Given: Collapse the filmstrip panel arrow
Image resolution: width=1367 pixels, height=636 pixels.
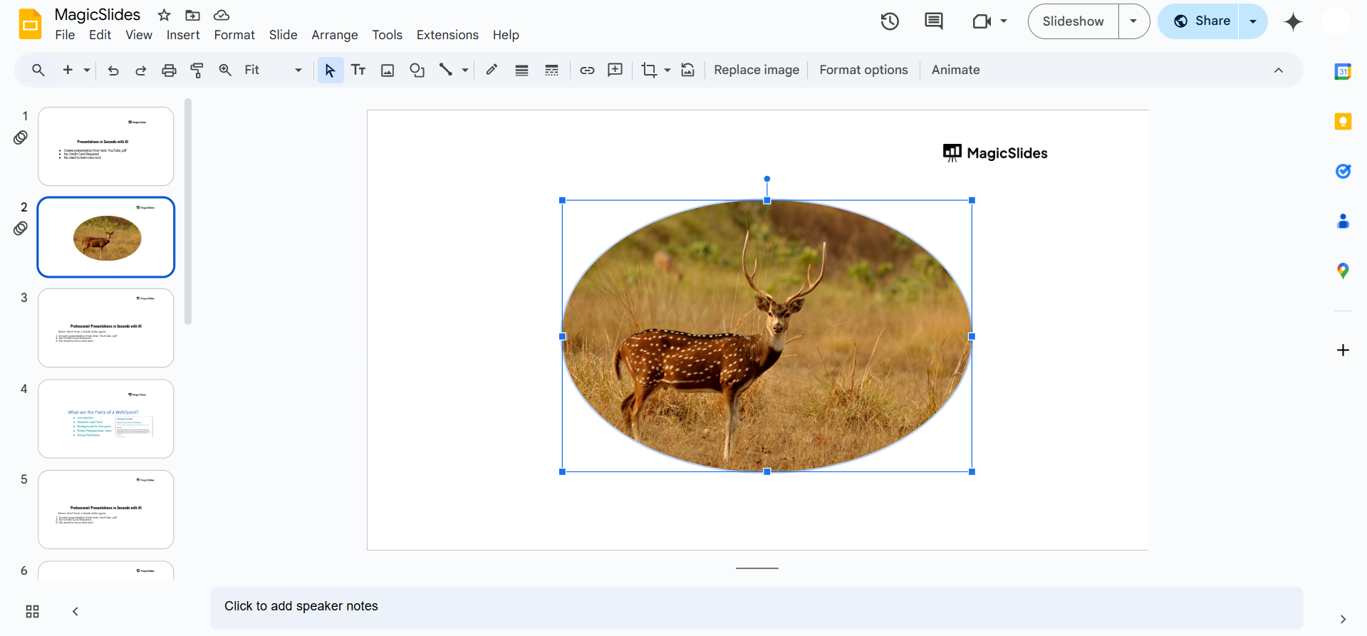Looking at the screenshot, I should click(x=76, y=612).
